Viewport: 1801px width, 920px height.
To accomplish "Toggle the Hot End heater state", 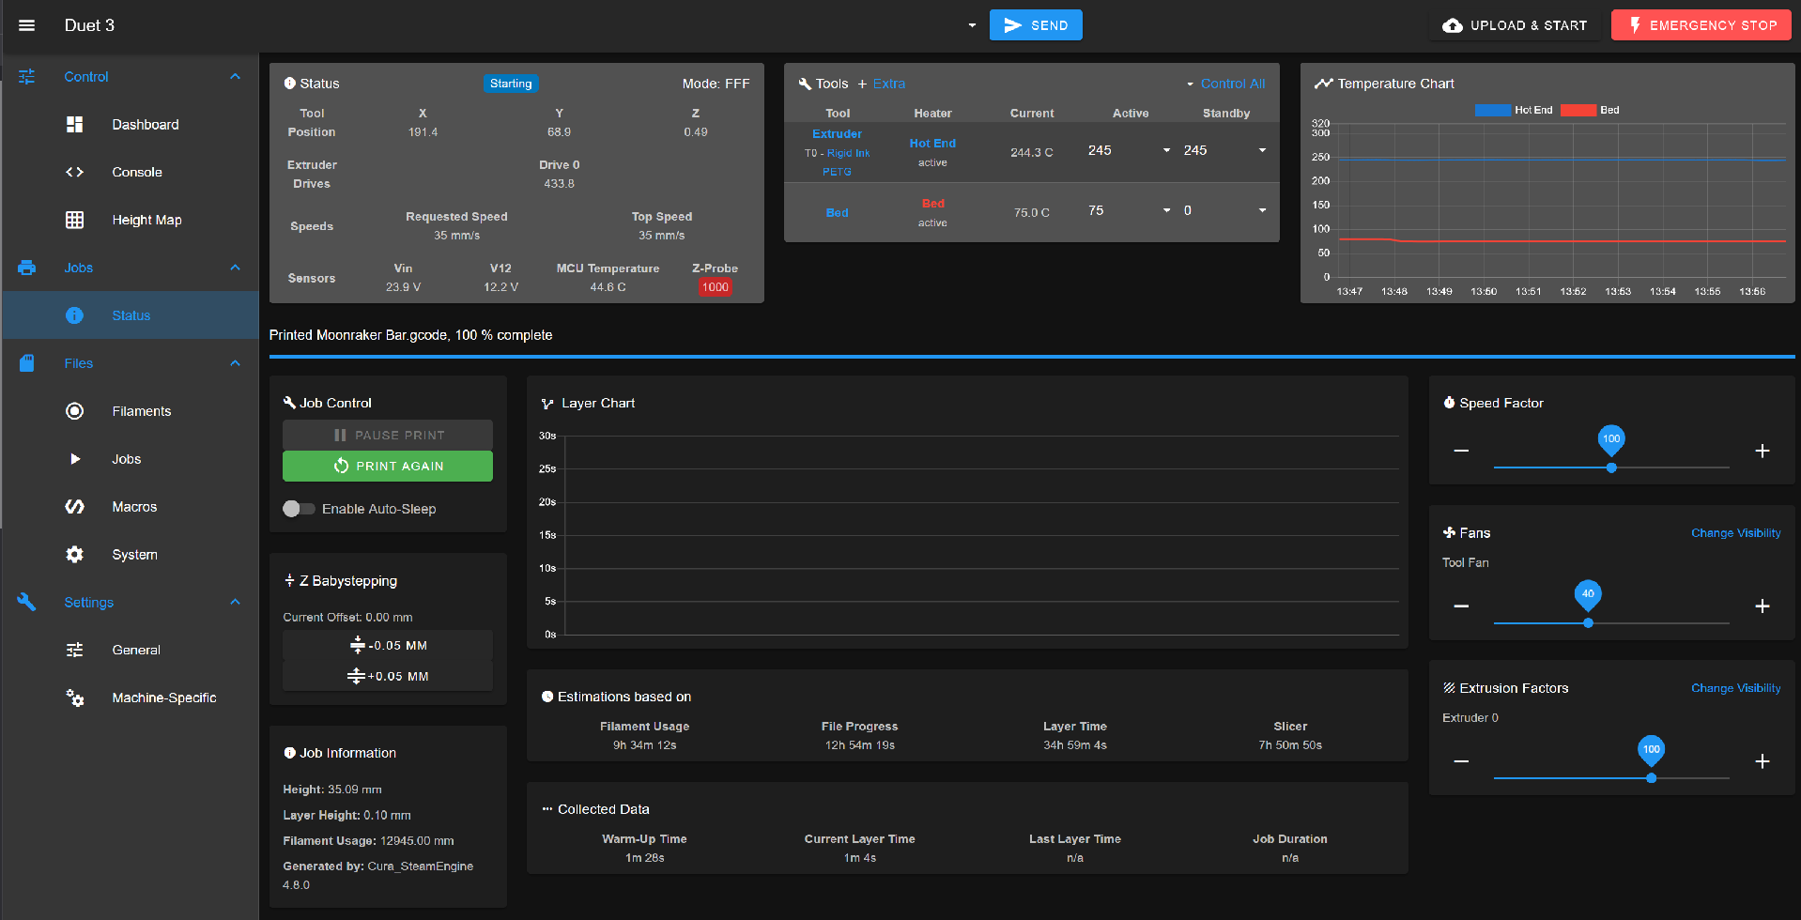I will pos(932,144).
